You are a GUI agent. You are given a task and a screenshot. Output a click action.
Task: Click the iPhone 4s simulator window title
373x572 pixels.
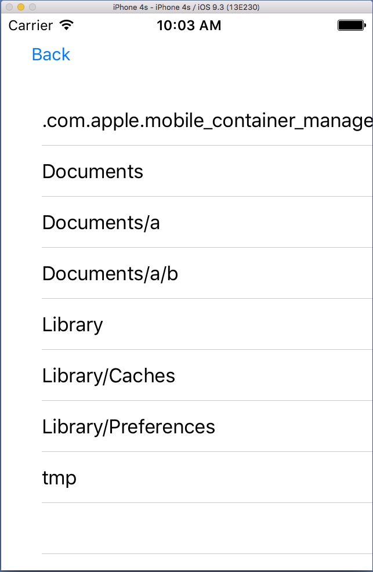tap(186, 7)
